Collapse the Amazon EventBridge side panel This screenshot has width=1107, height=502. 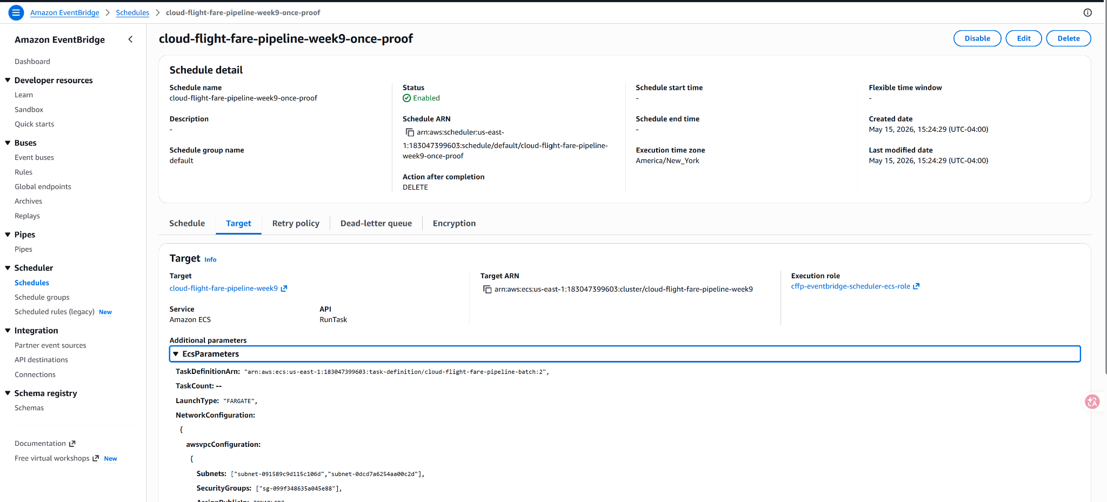[130, 39]
